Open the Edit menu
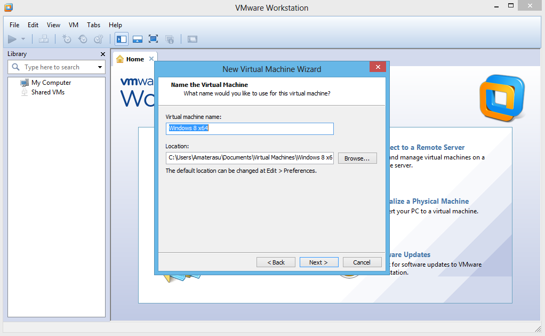The image size is (545, 336). (33, 25)
